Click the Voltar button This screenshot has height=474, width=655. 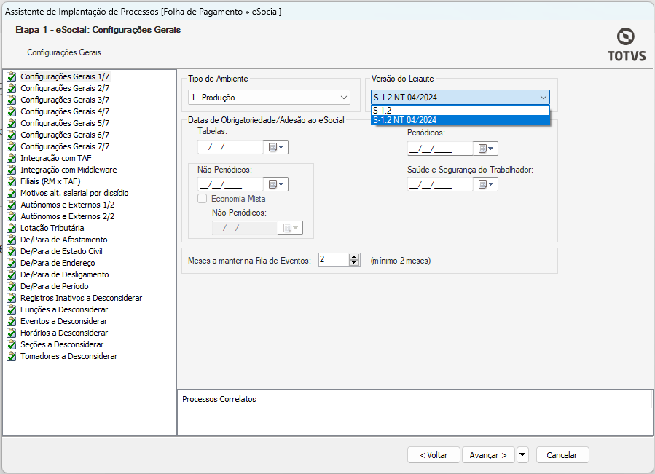(434, 455)
